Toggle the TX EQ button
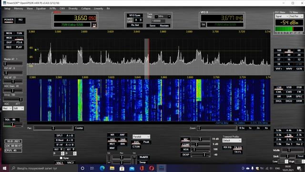 point(237,148)
